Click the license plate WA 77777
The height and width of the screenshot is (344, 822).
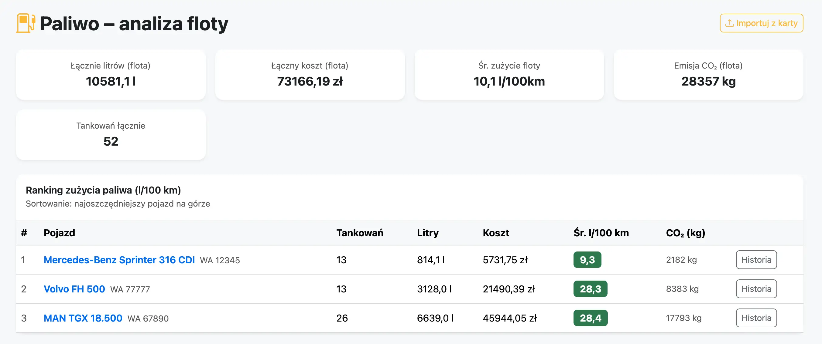tap(130, 289)
